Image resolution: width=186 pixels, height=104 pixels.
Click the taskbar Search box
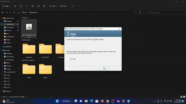coord(67,101)
